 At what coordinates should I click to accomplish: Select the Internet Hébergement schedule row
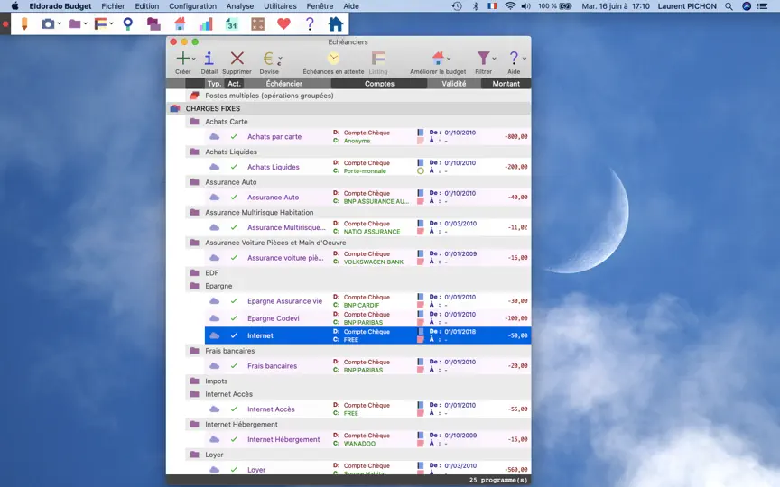tap(367, 439)
